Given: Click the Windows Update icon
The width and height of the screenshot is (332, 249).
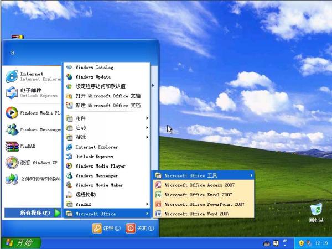Looking at the screenshot, I should click(x=69, y=77).
